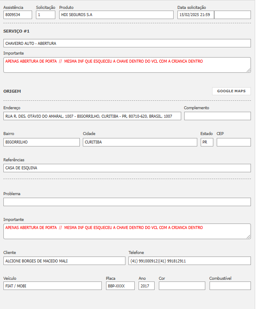This screenshot has width=256, height=309.
Task: Focus the empty CEP field
Action: click(233, 142)
